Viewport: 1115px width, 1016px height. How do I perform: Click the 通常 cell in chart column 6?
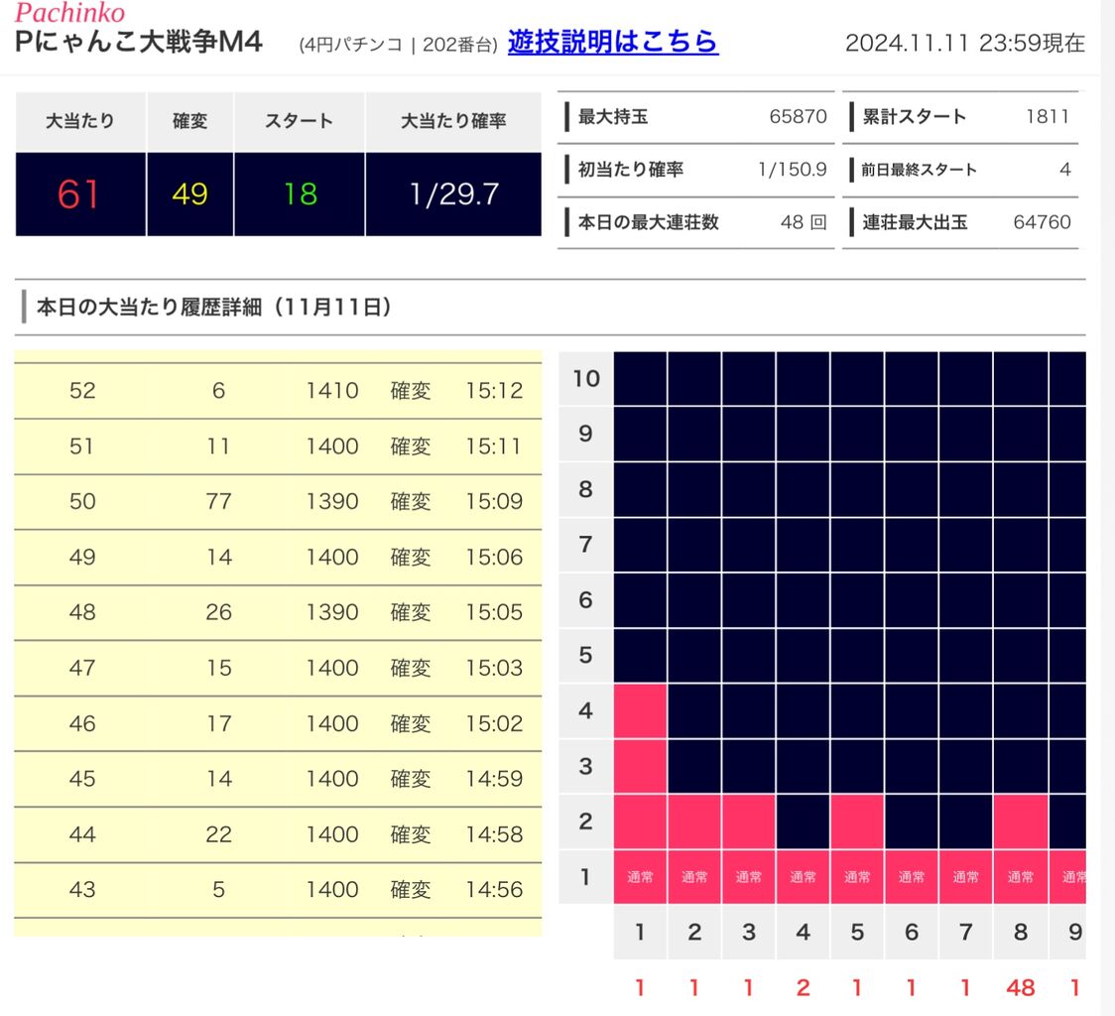point(912,877)
